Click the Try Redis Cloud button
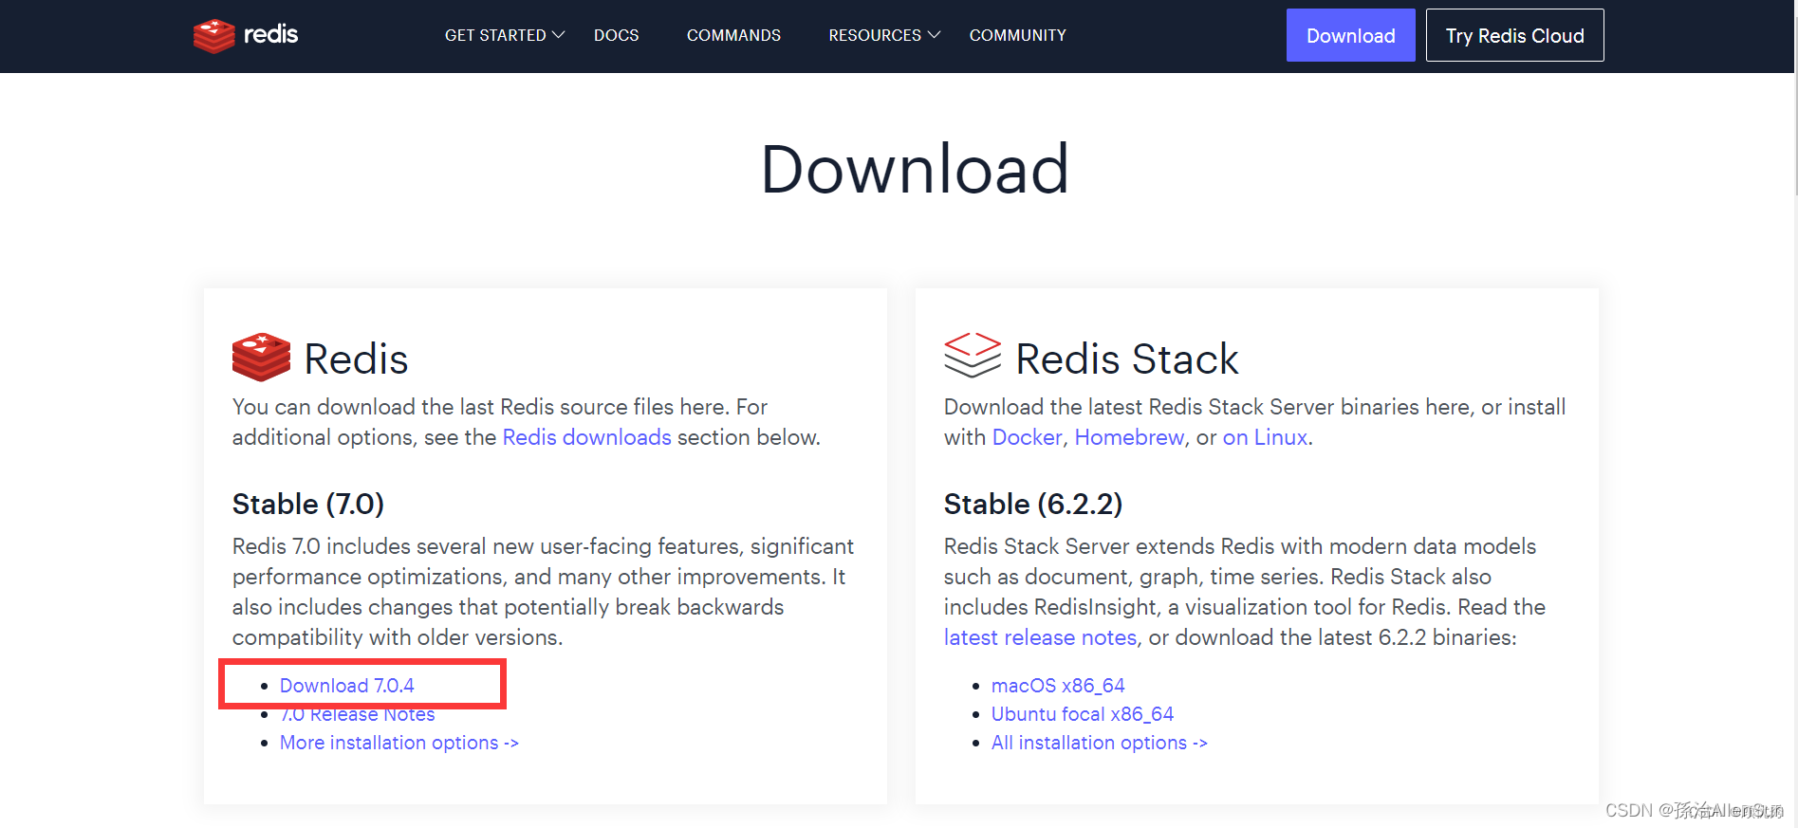1798x828 pixels. pyautogui.click(x=1515, y=35)
